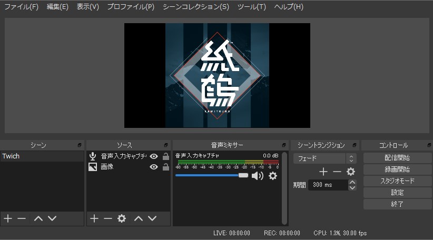The height and width of the screenshot is (240, 433).
Task: Toggle lock on 画像 source
Action: [166, 167]
